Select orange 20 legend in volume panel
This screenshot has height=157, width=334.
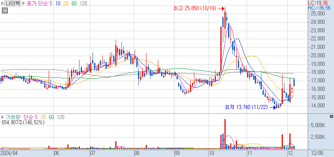[43, 117]
